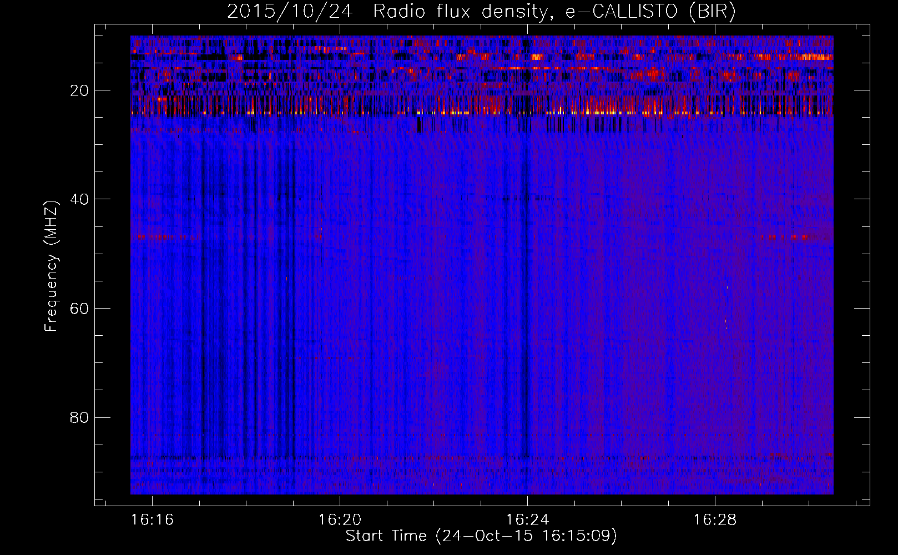The image size is (898, 555).
Task: Select the '16:24' time axis label
Action: pos(527,519)
